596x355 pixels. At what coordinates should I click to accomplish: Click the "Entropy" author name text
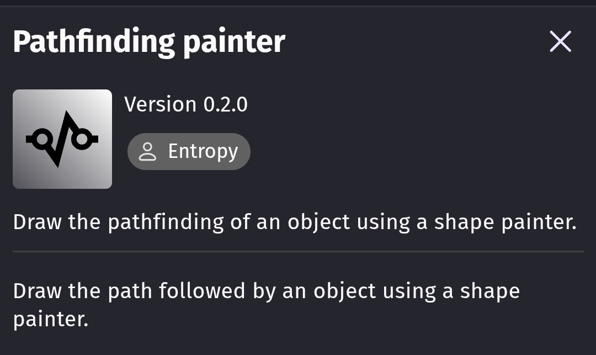coord(203,151)
